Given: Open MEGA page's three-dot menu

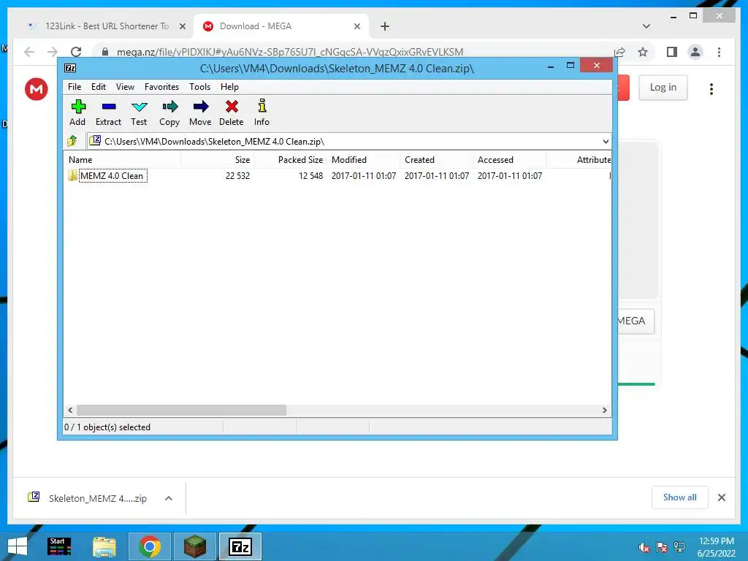Looking at the screenshot, I should click(x=711, y=88).
